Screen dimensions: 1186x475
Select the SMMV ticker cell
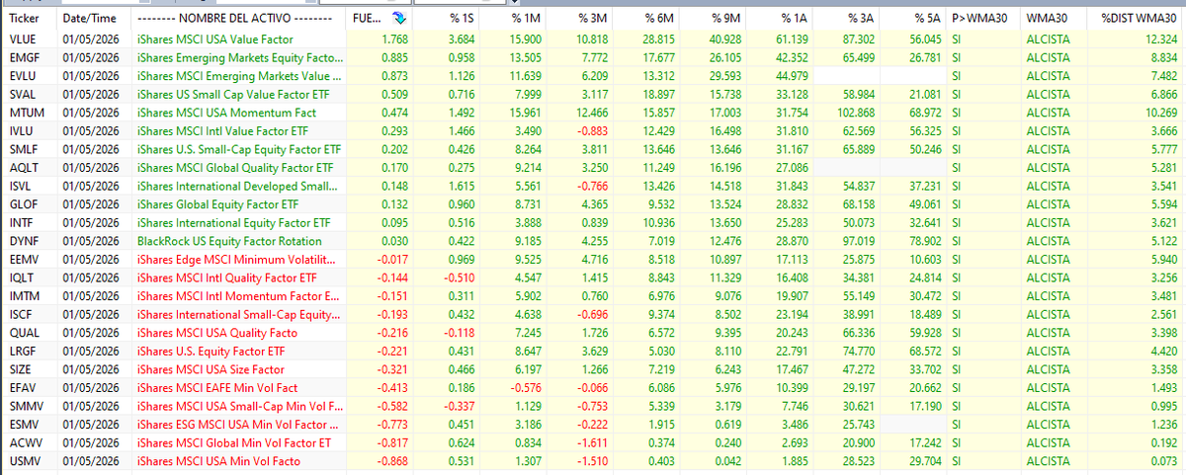click(x=29, y=407)
